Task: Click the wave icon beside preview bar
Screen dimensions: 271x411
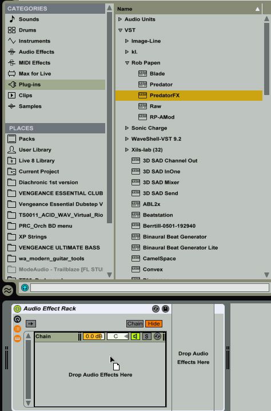Action: (8, 290)
